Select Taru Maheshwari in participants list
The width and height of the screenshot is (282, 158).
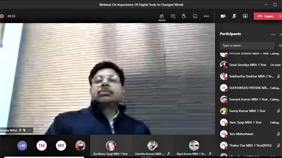tap(241, 134)
